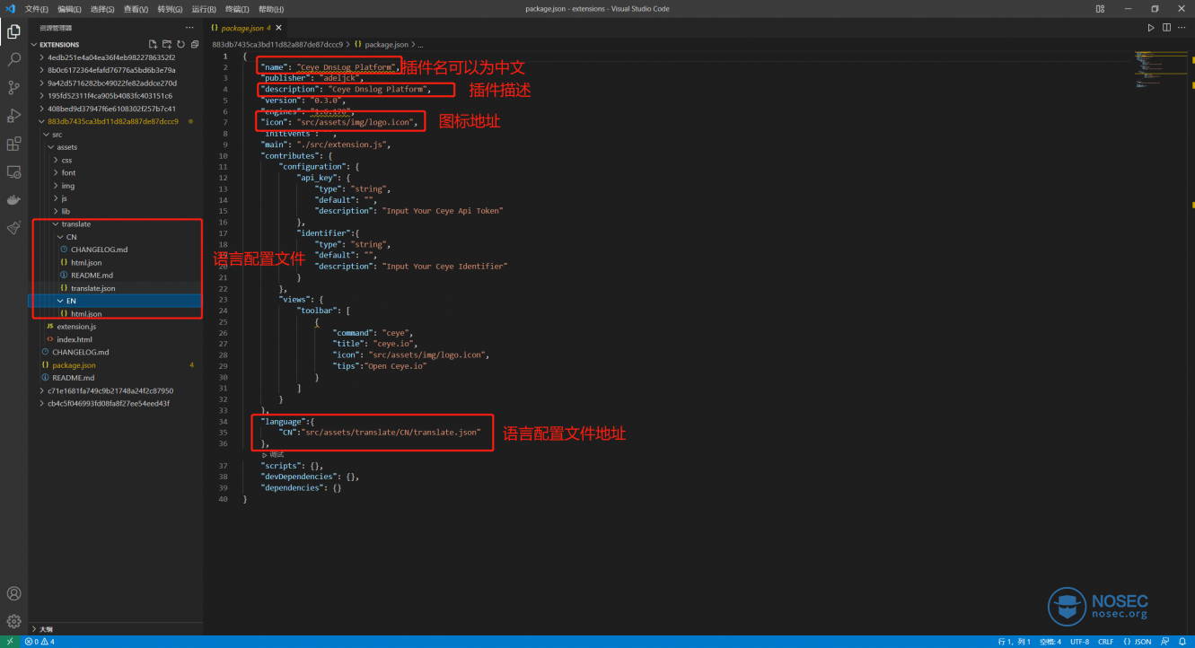Change the UTF-8 encoding in status bar
The image size is (1195, 648).
point(1079,642)
